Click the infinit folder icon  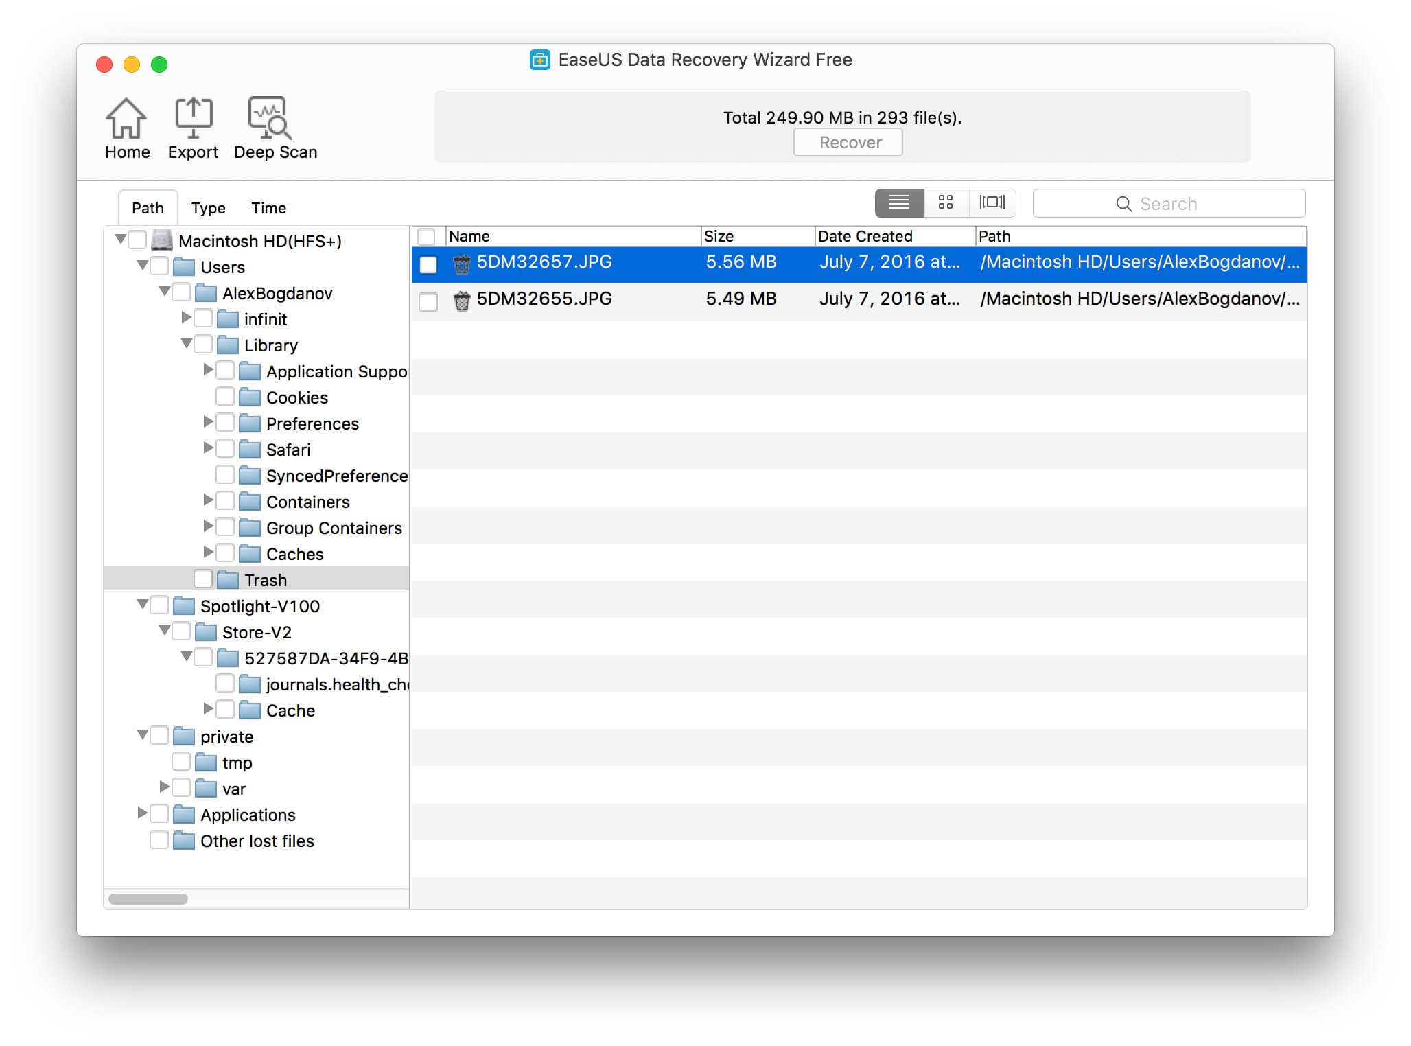[228, 318]
